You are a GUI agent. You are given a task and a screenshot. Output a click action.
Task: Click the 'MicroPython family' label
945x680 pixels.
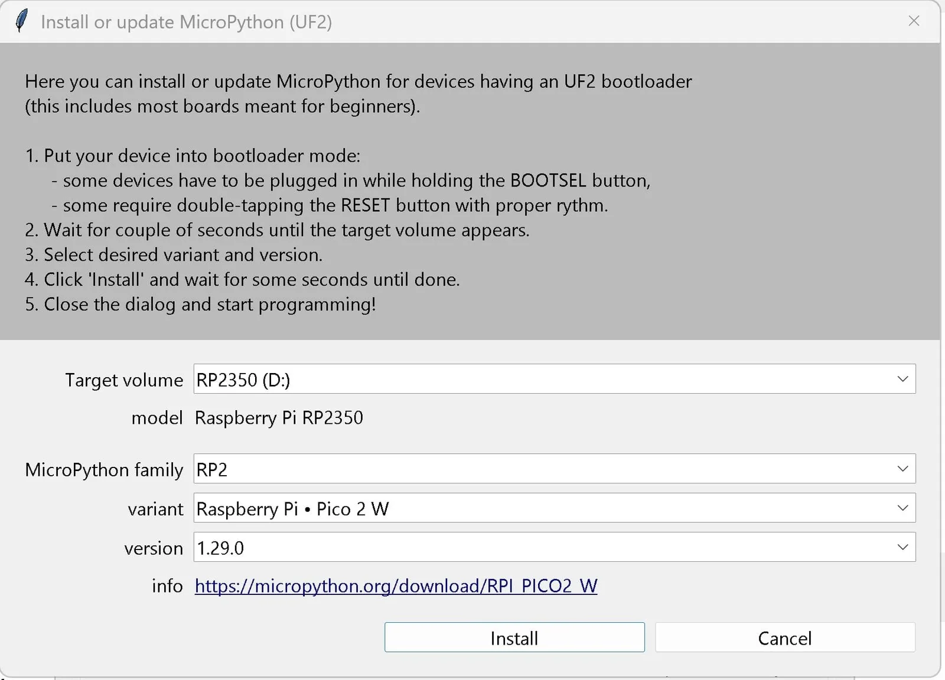(104, 470)
